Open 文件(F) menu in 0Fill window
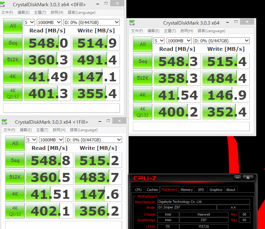Image resolution: width=265 pixels, height=229 pixels. click(7, 12)
